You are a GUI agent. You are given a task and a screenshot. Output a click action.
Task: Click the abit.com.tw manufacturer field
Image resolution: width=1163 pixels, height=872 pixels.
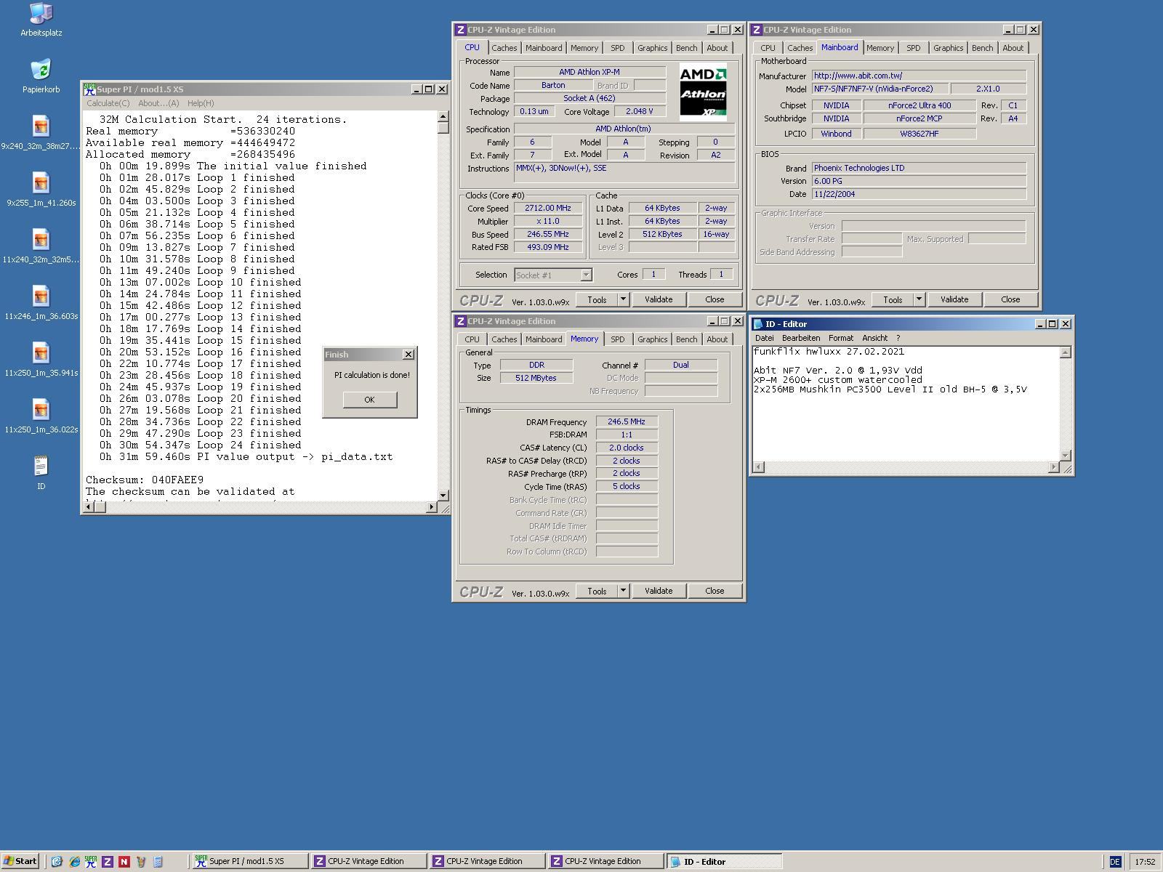(x=919, y=76)
